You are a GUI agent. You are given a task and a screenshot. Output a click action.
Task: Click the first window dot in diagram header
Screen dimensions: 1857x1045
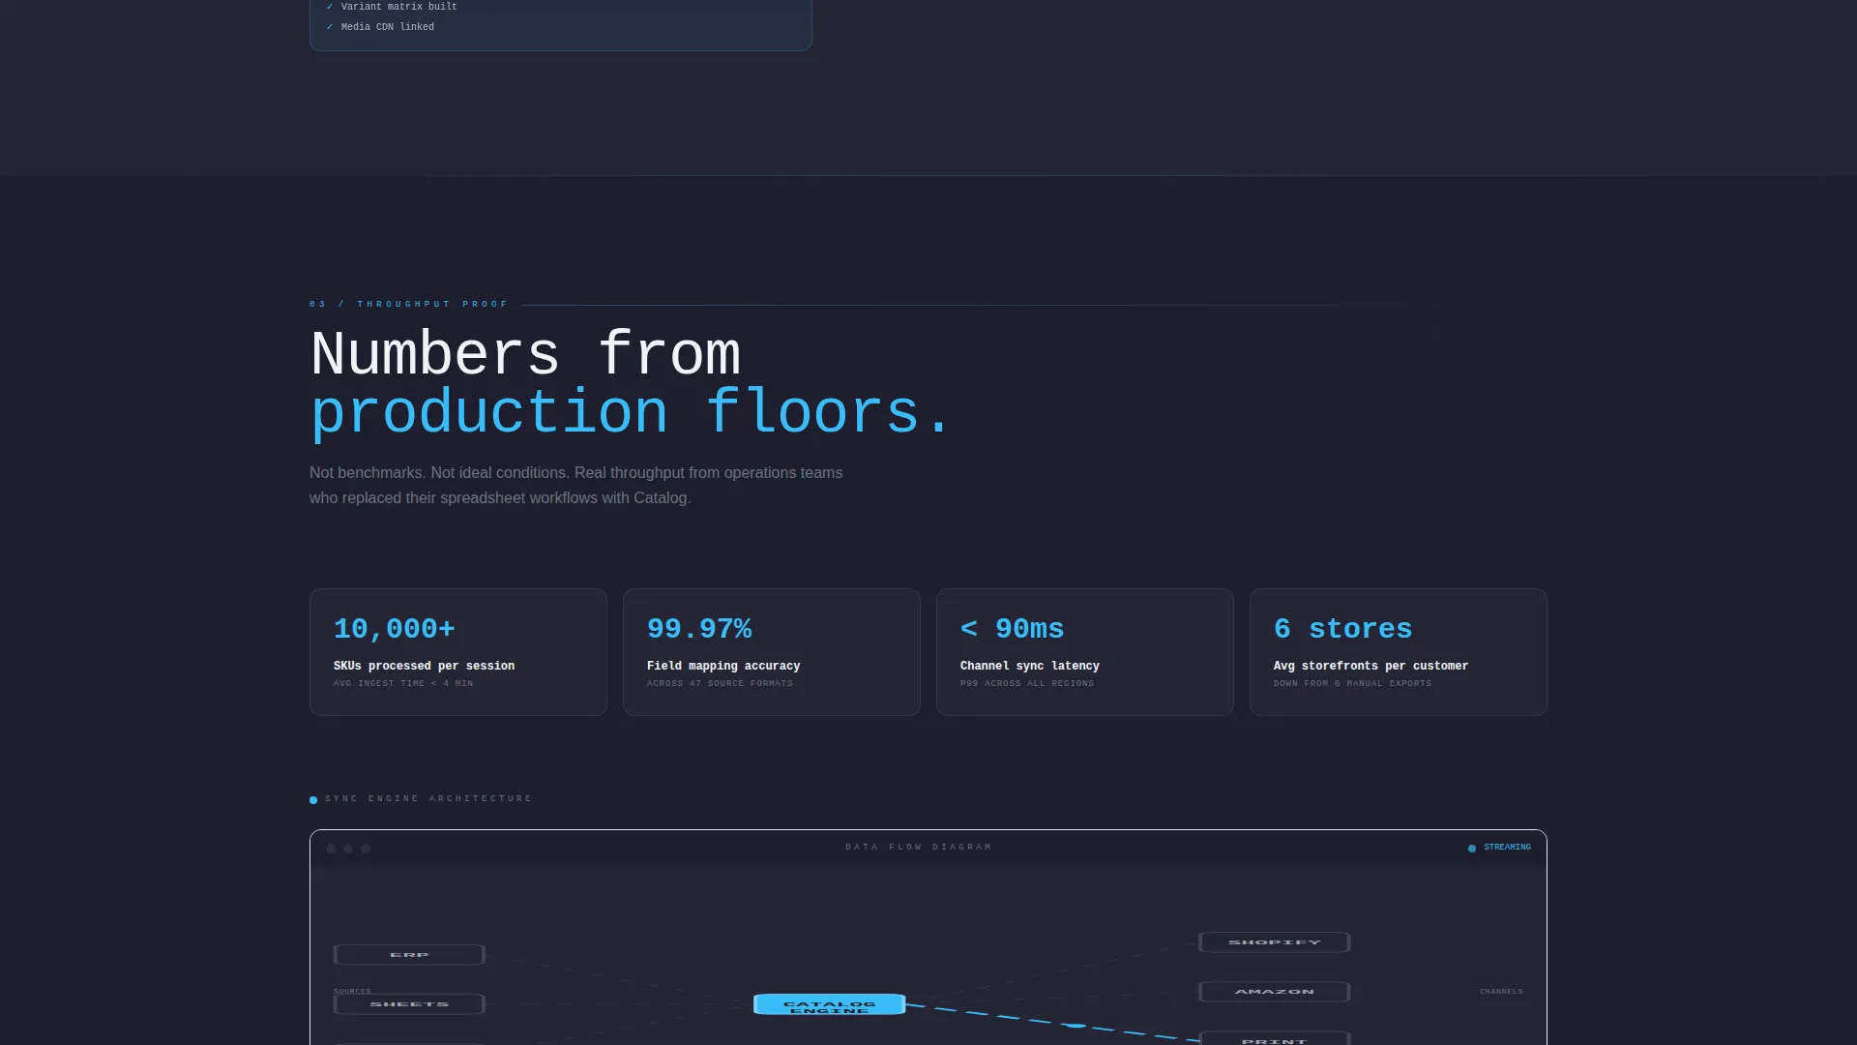click(331, 849)
